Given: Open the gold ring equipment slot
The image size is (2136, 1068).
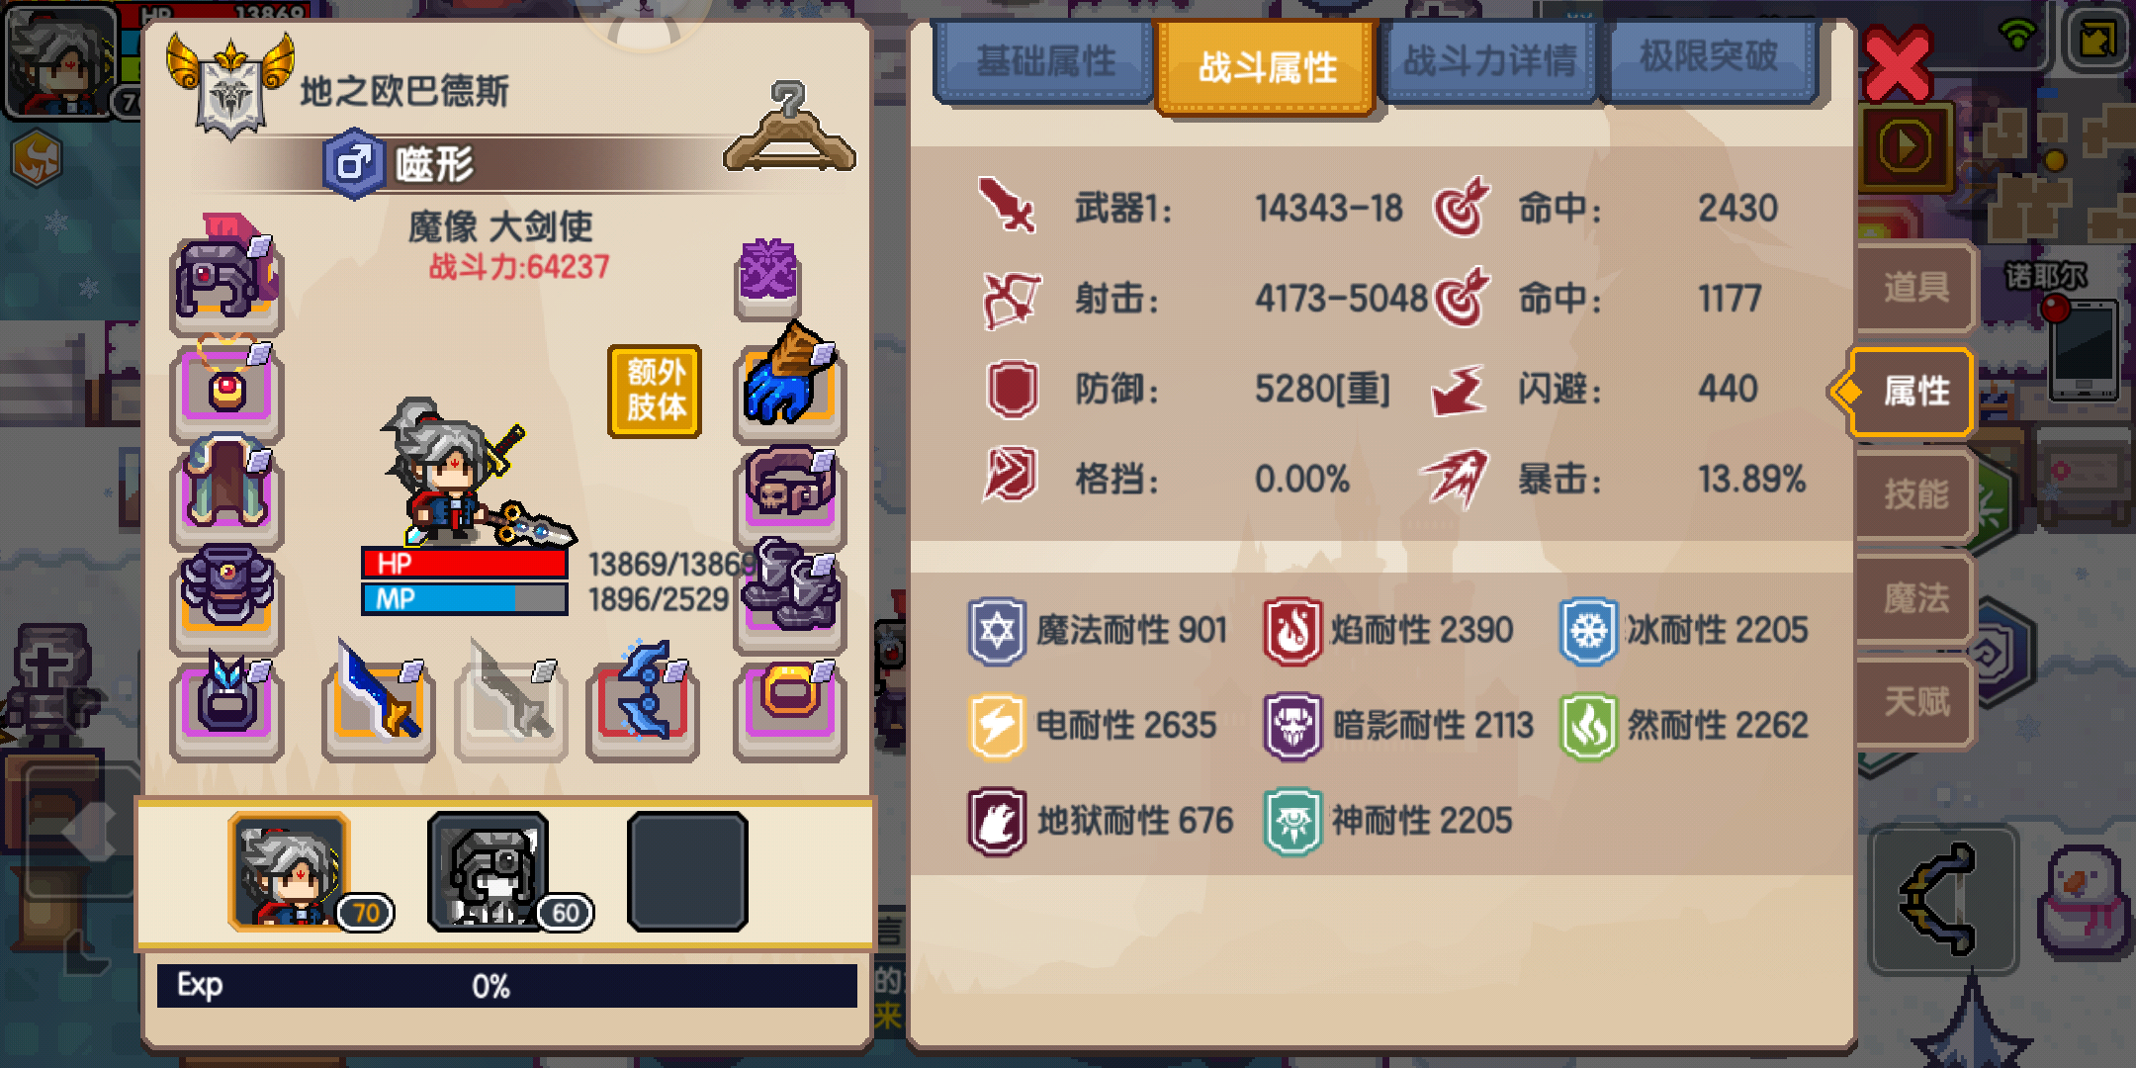Looking at the screenshot, I should tap(790, 705).
